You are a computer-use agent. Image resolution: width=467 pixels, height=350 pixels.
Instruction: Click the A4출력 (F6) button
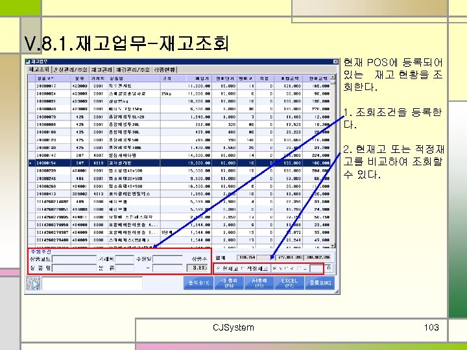click(x=259, y=283)
